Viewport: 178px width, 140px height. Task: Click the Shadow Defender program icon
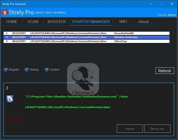10,99
